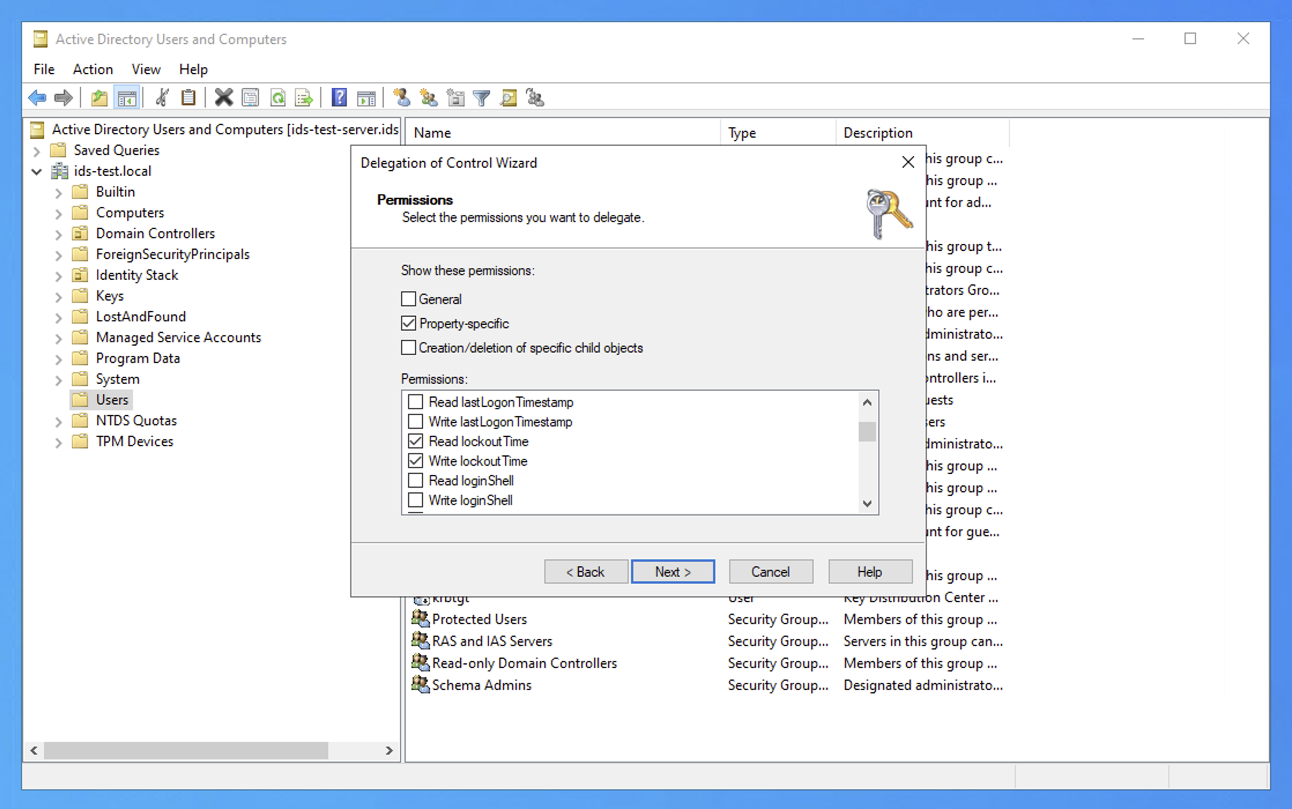Expand the Saved Queries tree node
This screenshot has width=1292, height=809.
(37, 151)
